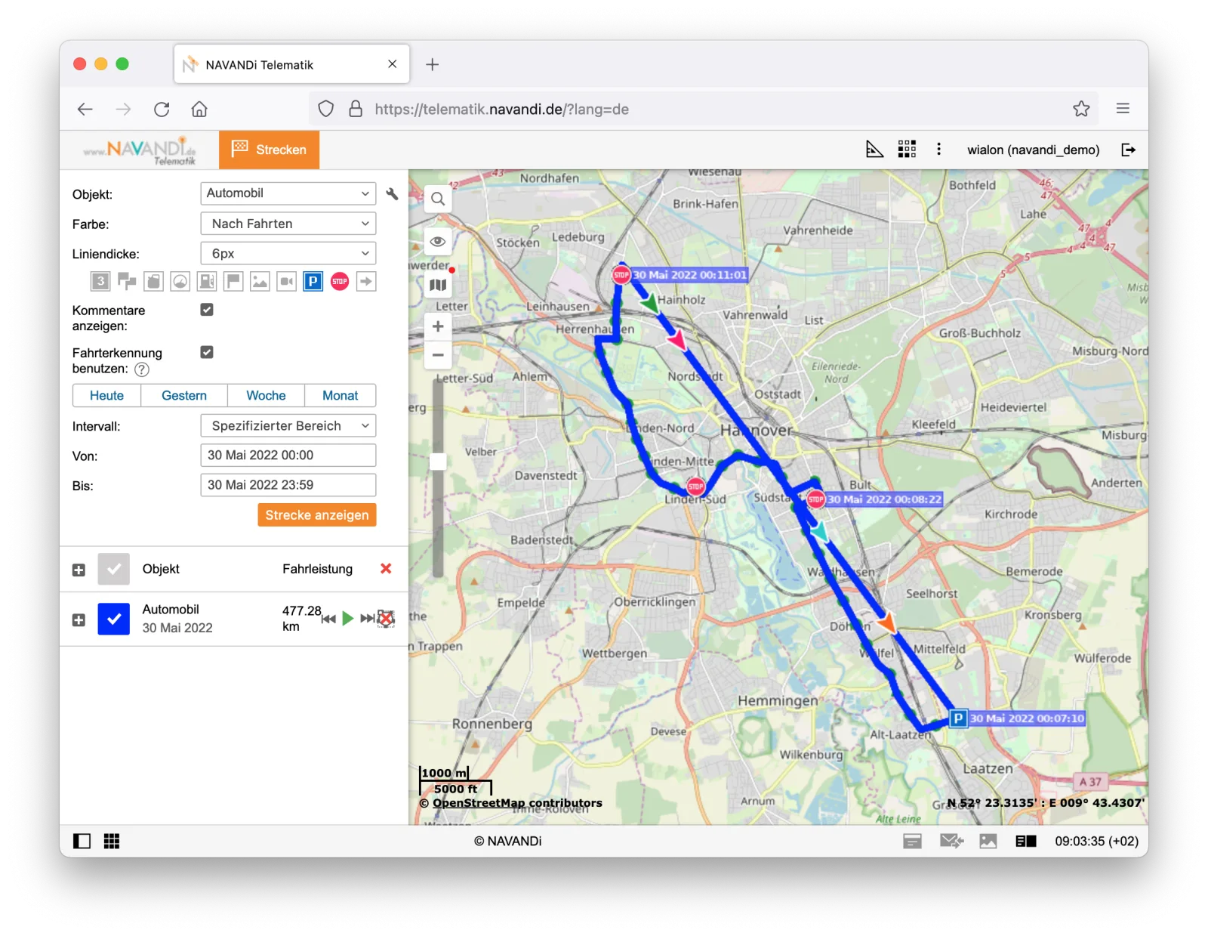Toggle the image markers icon

(x=260, y=282)
